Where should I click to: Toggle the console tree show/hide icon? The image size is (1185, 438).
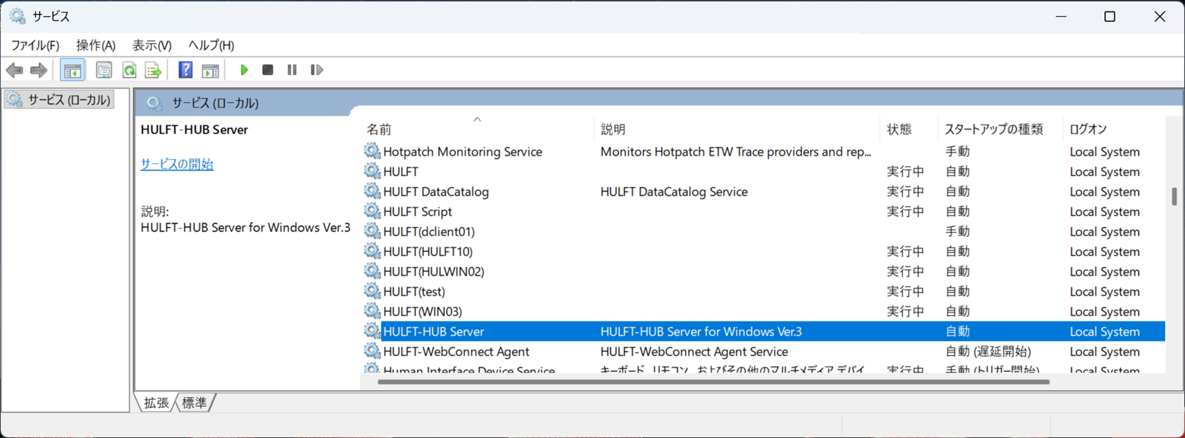coord(72,70)
